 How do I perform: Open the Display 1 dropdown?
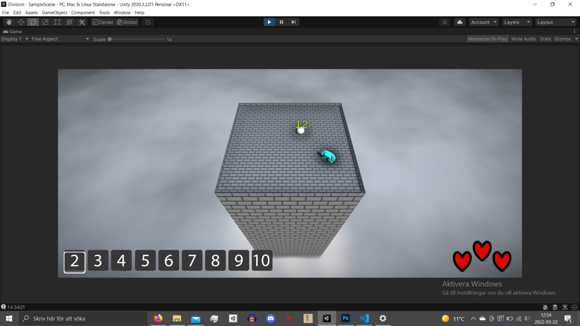15,39
